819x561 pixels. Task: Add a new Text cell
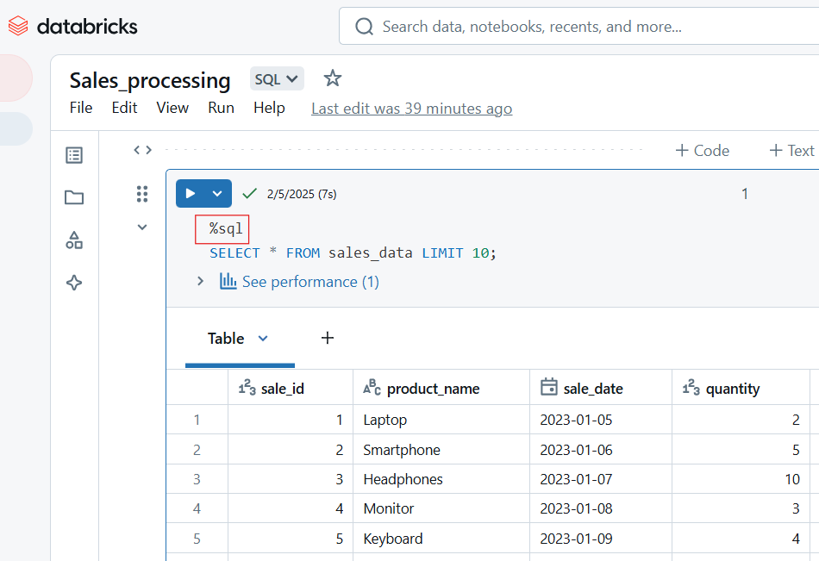coord(791,151)
